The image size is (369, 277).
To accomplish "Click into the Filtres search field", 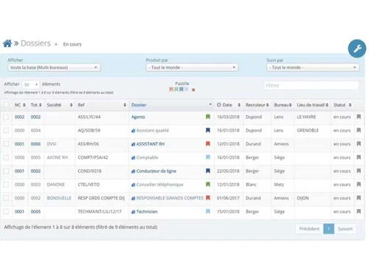I will coord(311,86).
